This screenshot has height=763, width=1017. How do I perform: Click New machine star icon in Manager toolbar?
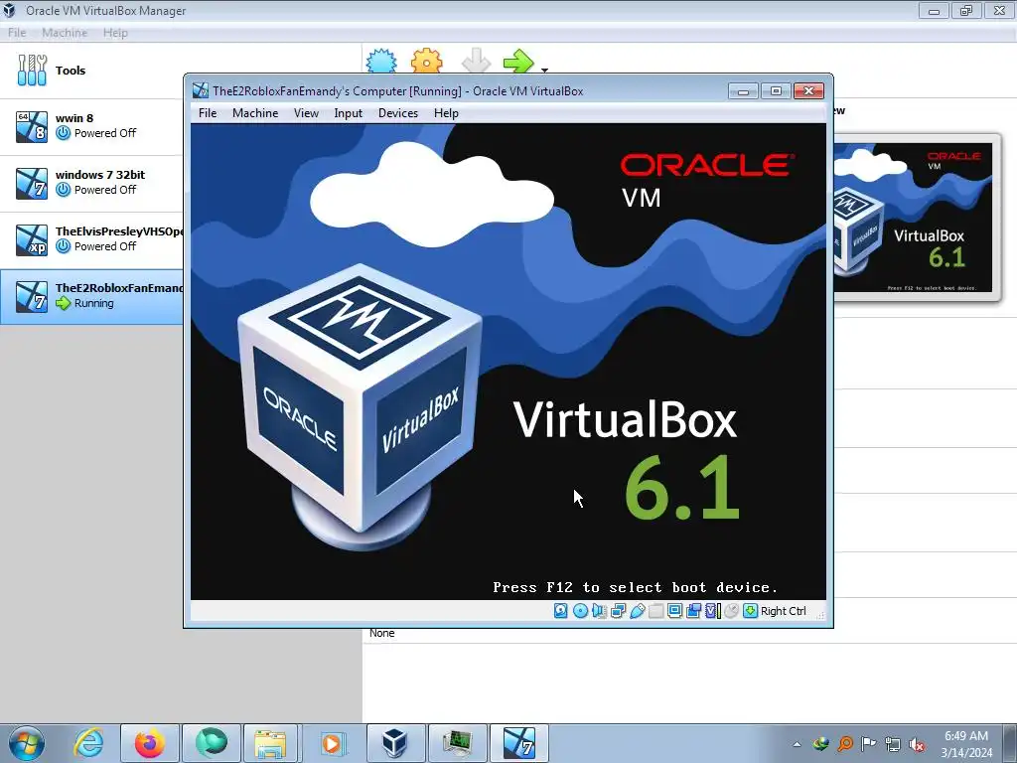pyautogui.click(x=381, y=61)
